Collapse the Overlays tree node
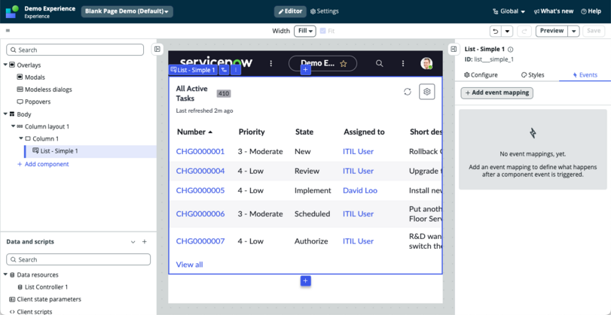Viewport: 611px width, 315px height. click(x=5, y=65)
